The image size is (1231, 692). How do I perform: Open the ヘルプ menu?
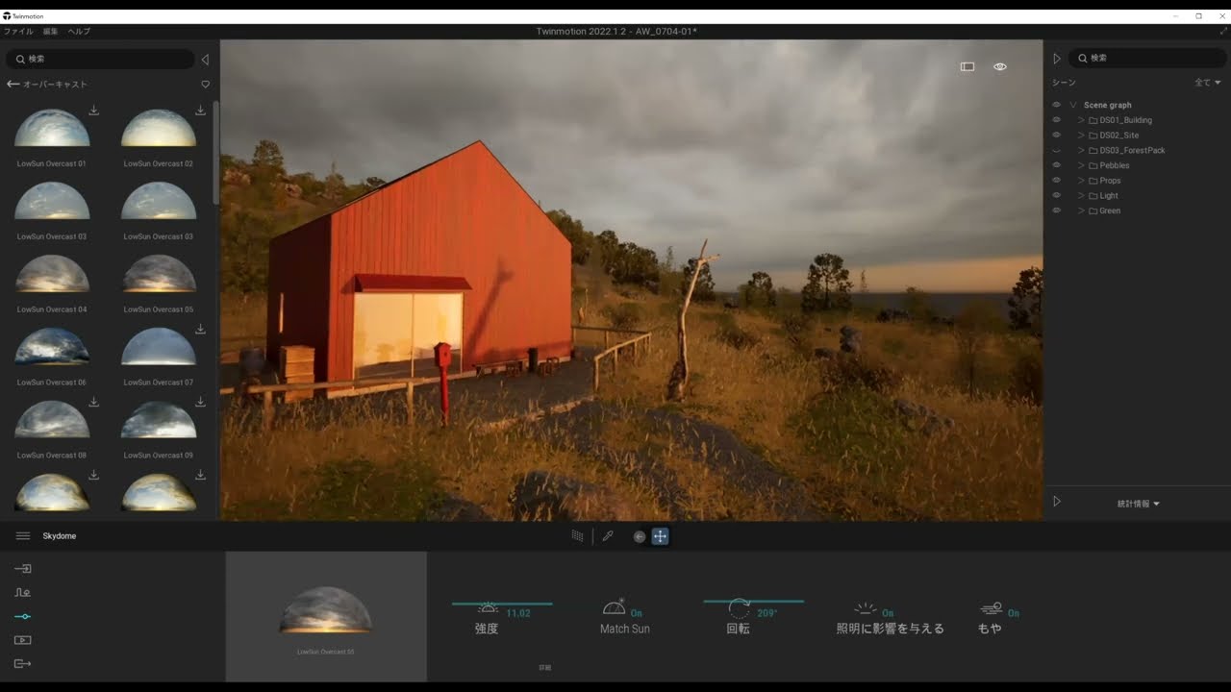tap(79, 32)
